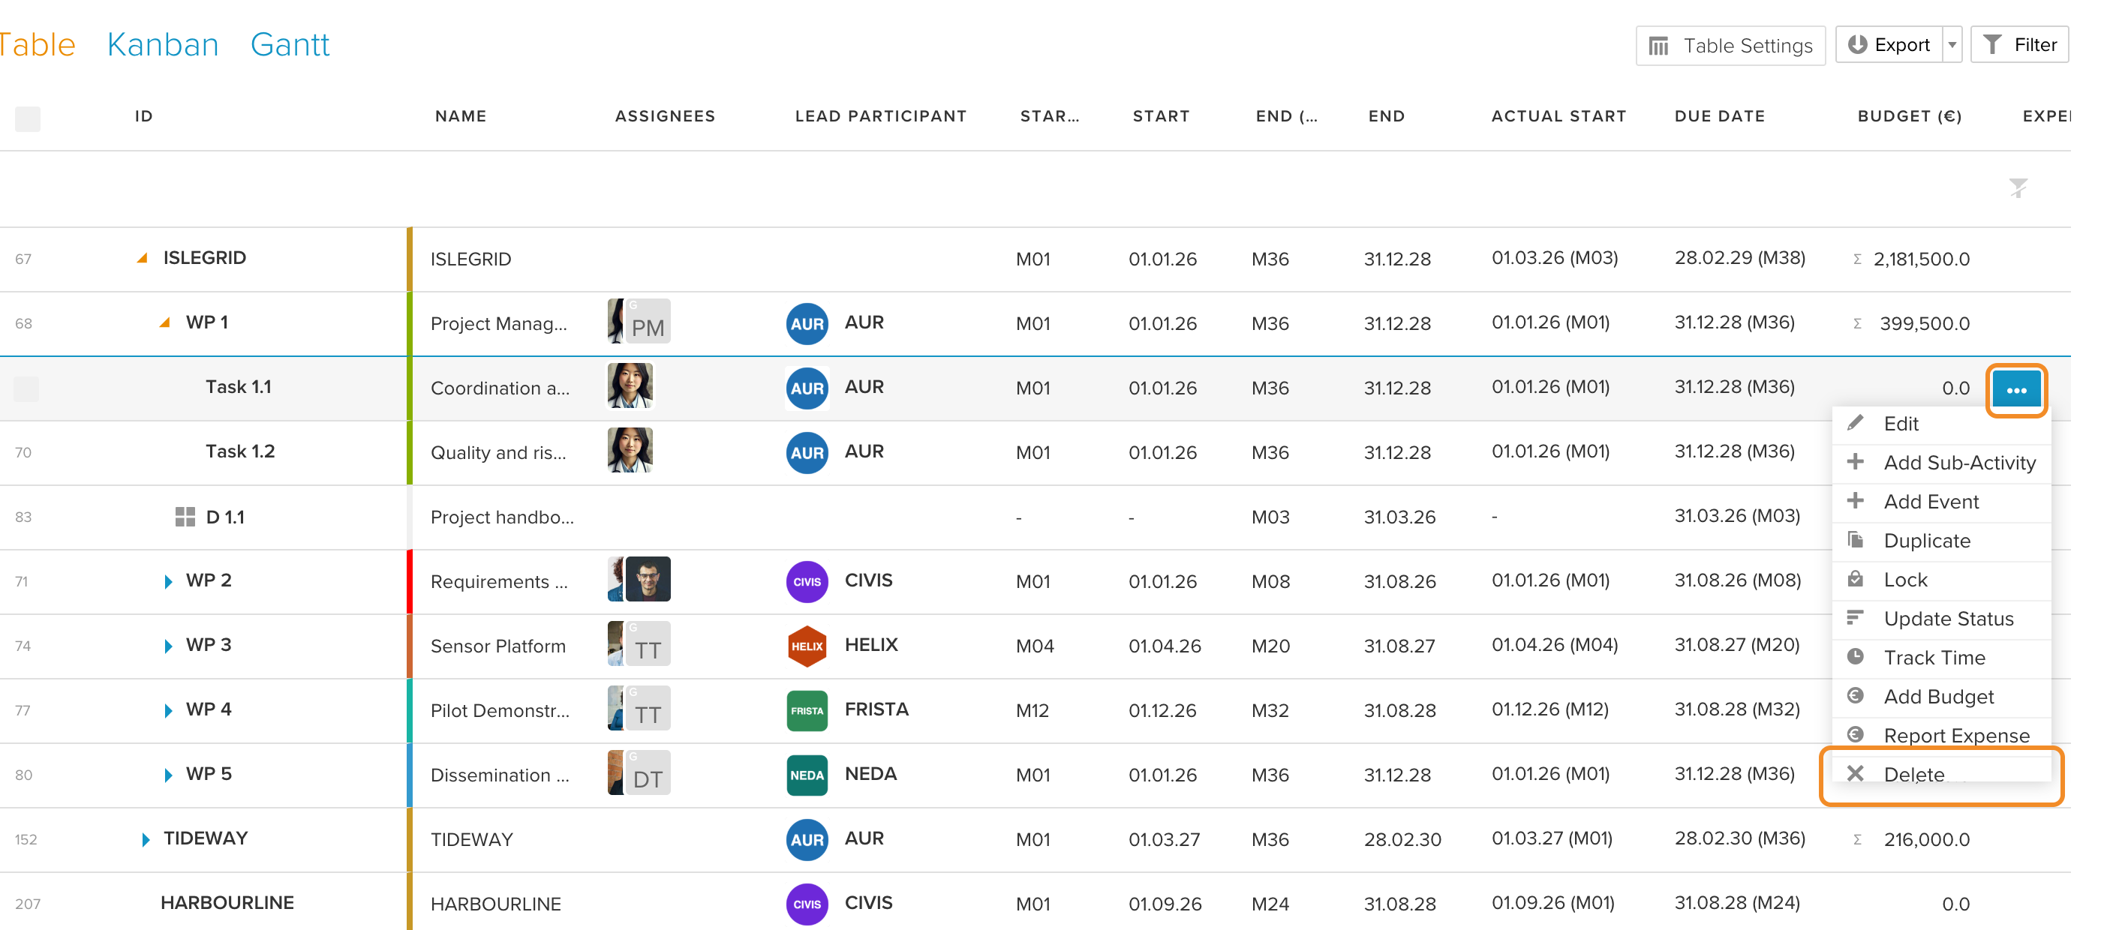Click the assignee photos in the WP 2 row
The height and width of the screenshot is (930, 2101).
click(639, 579)
